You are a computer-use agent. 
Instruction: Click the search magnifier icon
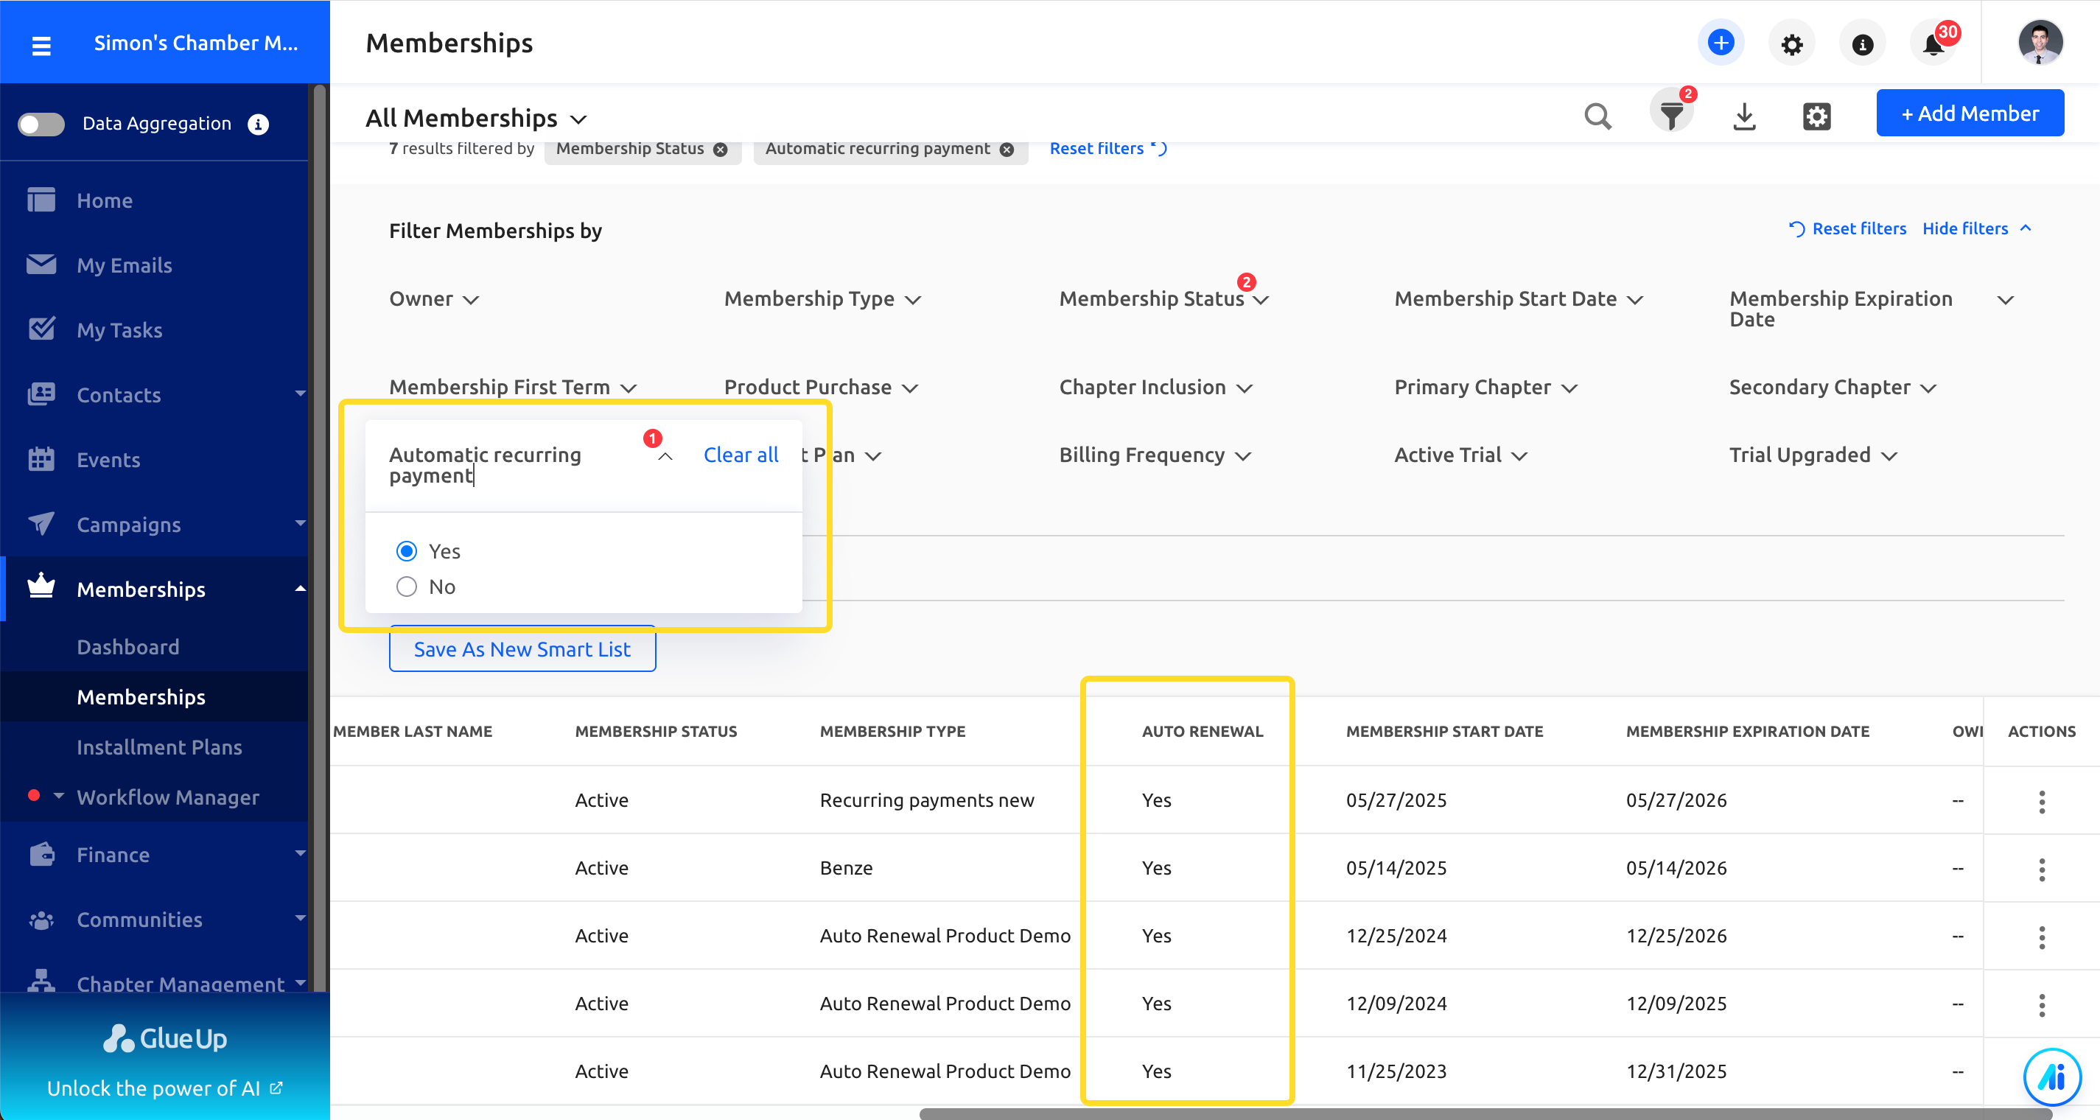click(1597, 116)
